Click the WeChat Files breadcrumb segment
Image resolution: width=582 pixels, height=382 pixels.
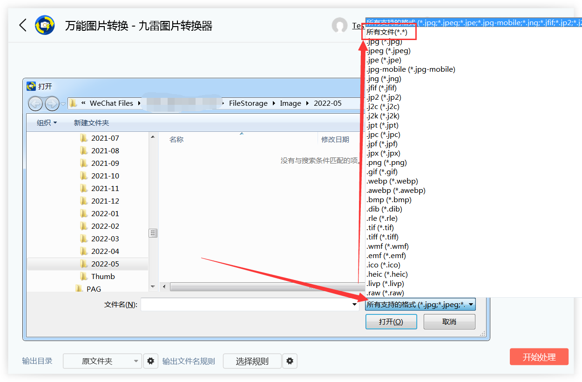(x=111, y=103)
